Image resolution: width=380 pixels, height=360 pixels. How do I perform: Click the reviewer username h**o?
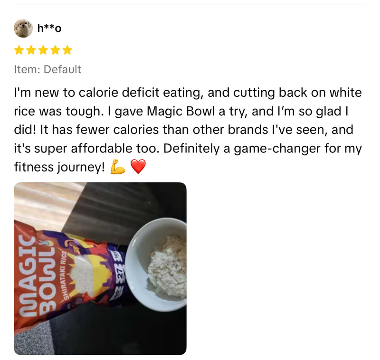(49, 28)
